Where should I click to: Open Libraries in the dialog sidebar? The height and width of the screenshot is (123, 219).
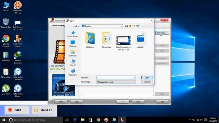pos(73,53)
